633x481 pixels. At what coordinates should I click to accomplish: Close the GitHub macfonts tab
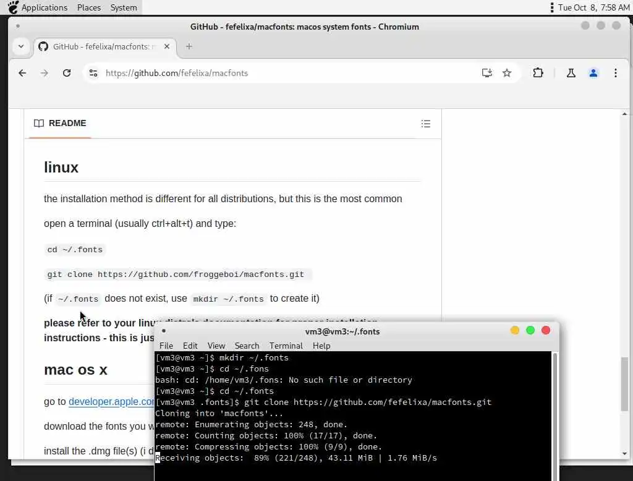tap(167, 46)
